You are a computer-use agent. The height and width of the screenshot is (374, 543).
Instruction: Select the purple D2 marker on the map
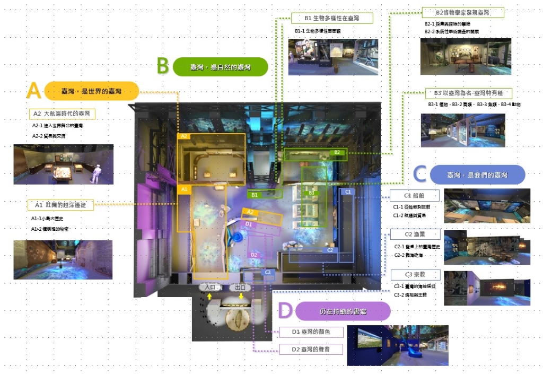coord(254,255)
